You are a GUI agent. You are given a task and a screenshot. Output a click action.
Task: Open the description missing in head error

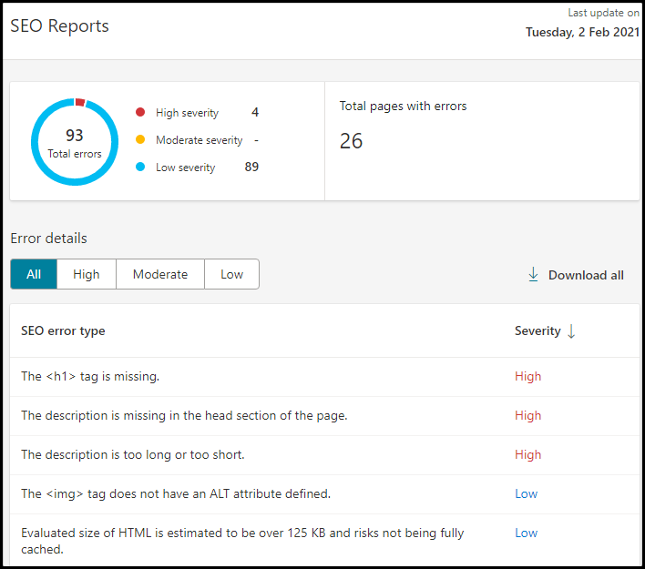click(184, 415)
